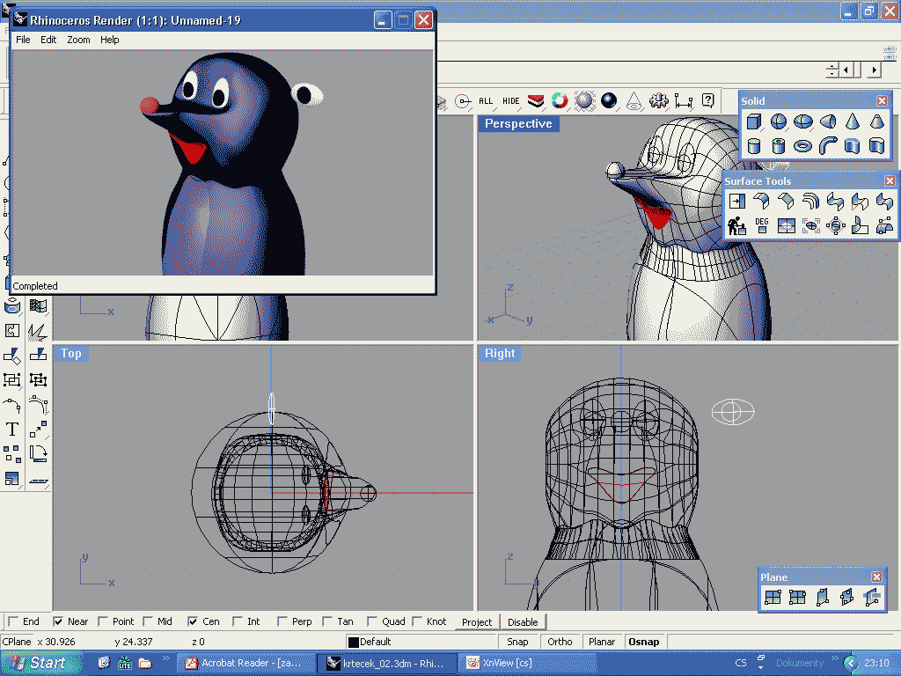
Task: Toggle the Project osnap button
Action: pos(476,622)
